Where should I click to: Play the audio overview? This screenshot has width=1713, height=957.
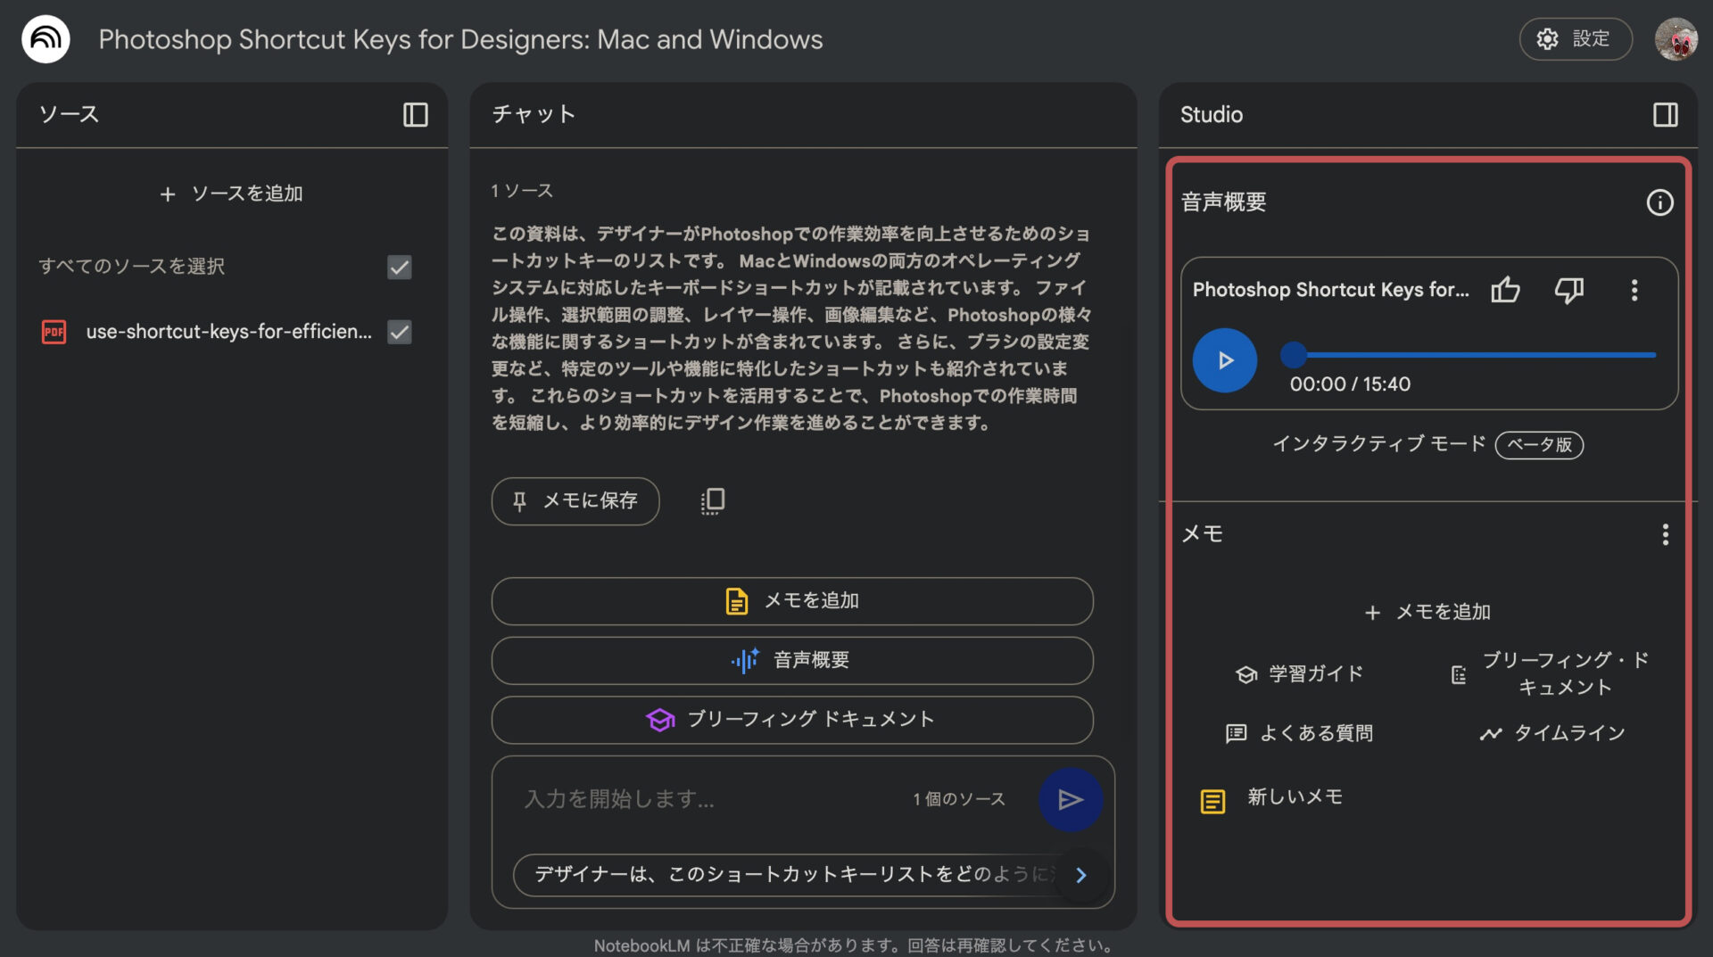tap(1225, 360)
